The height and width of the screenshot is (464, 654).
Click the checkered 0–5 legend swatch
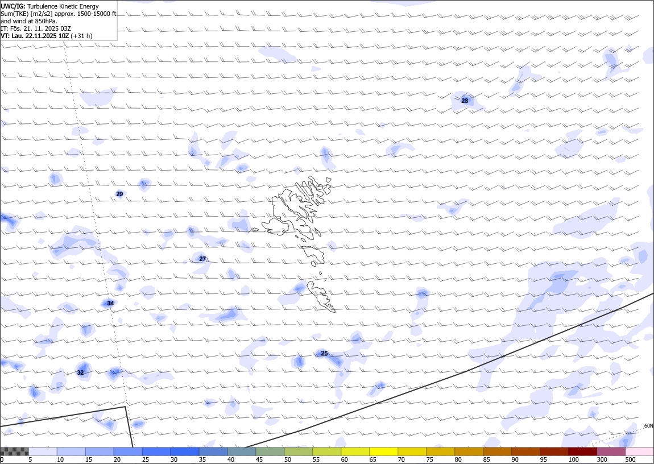point(14,451)
